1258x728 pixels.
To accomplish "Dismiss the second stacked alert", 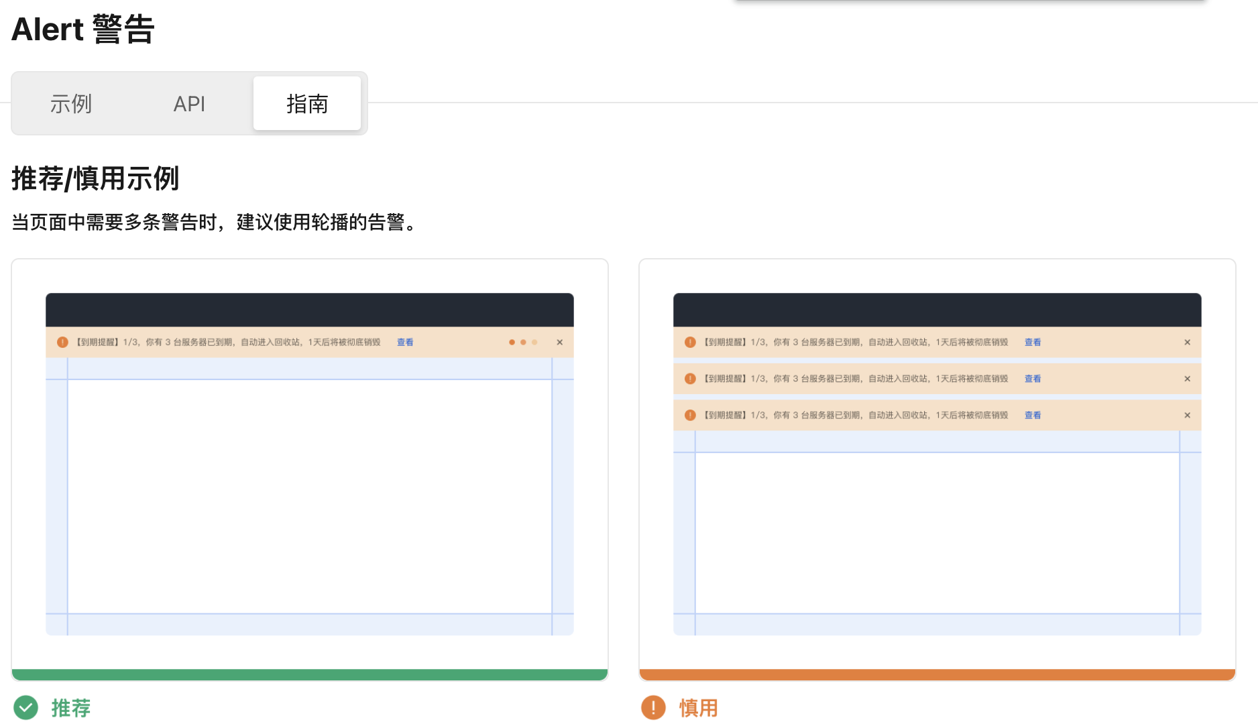I will tap(1187, 378).
